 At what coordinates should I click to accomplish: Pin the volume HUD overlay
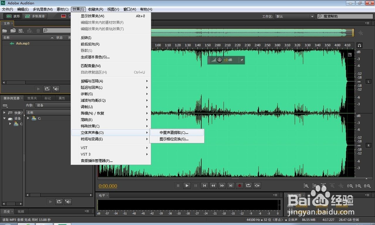click(x=241, y=60)
